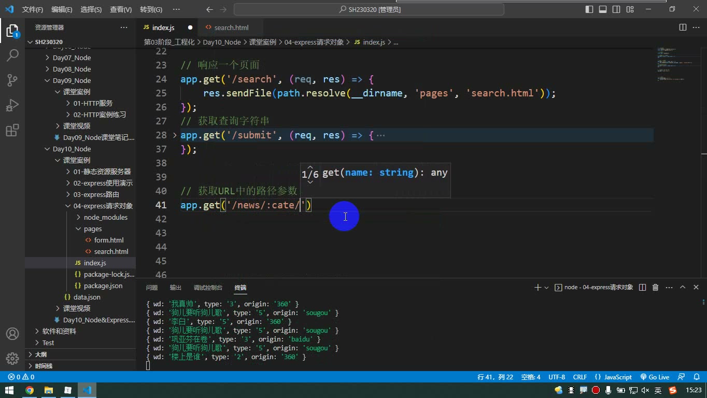The image size is (707, 398).
Task: Click the command center search box
Action: click(x=369, y=9)
